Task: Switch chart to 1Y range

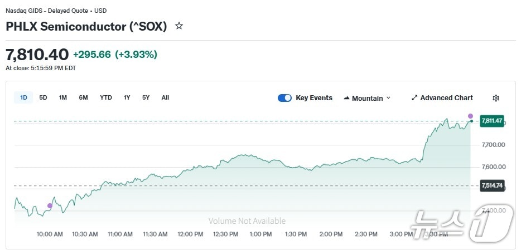Action: pos(127,98)
